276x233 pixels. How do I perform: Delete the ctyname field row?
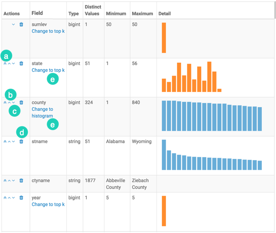coord(21,181)
